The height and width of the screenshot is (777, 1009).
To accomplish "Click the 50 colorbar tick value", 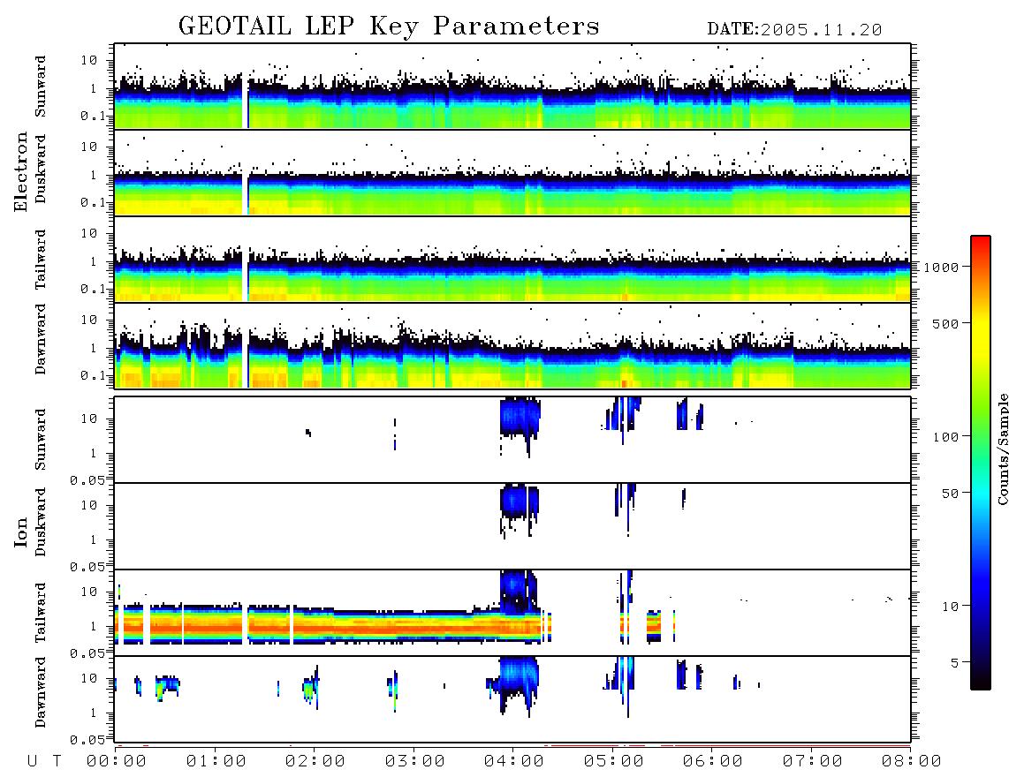I will tap(950, 494).
